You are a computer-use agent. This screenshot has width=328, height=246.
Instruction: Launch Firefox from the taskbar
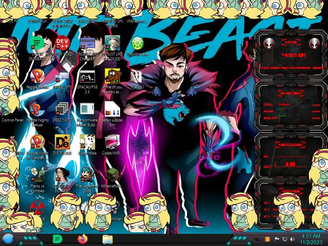[x=83, y=239]
